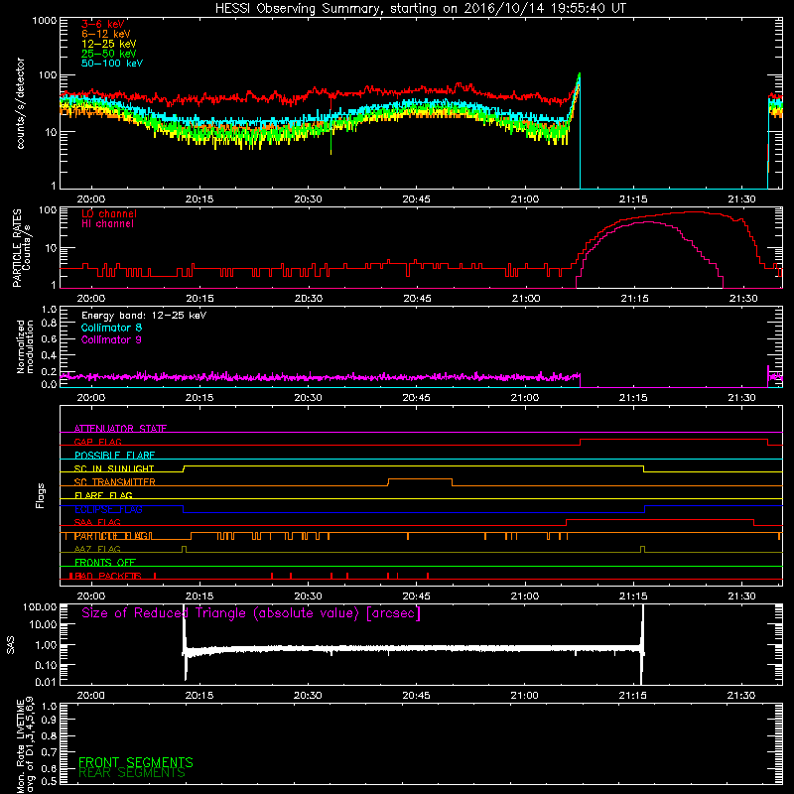Select the Collimator 9 legend label

click(x=111, y=339)
